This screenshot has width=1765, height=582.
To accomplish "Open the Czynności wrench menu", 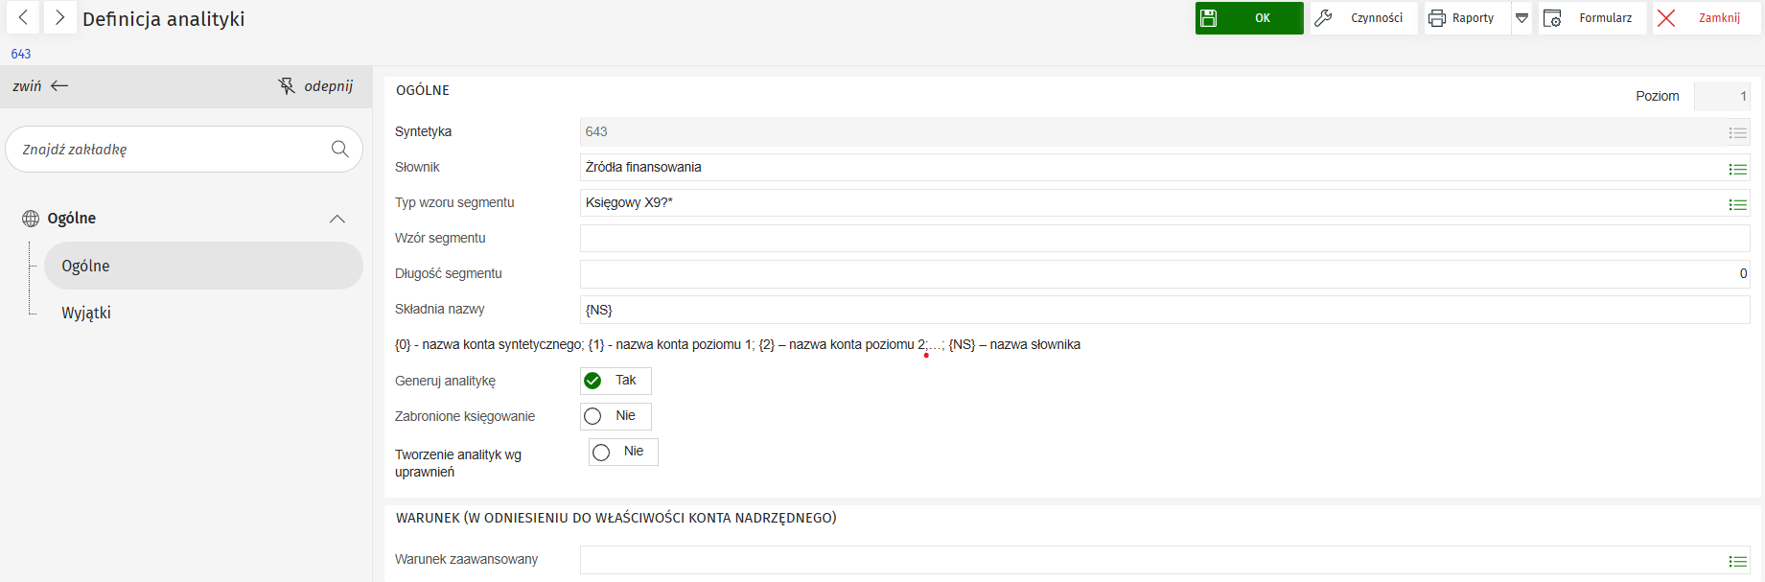I will point(1363,18).
